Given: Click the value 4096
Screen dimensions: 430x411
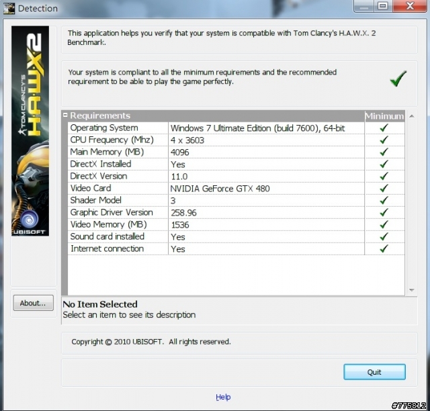Looking at the screenshot, I should pyautogui.click(x=179, y=152).
